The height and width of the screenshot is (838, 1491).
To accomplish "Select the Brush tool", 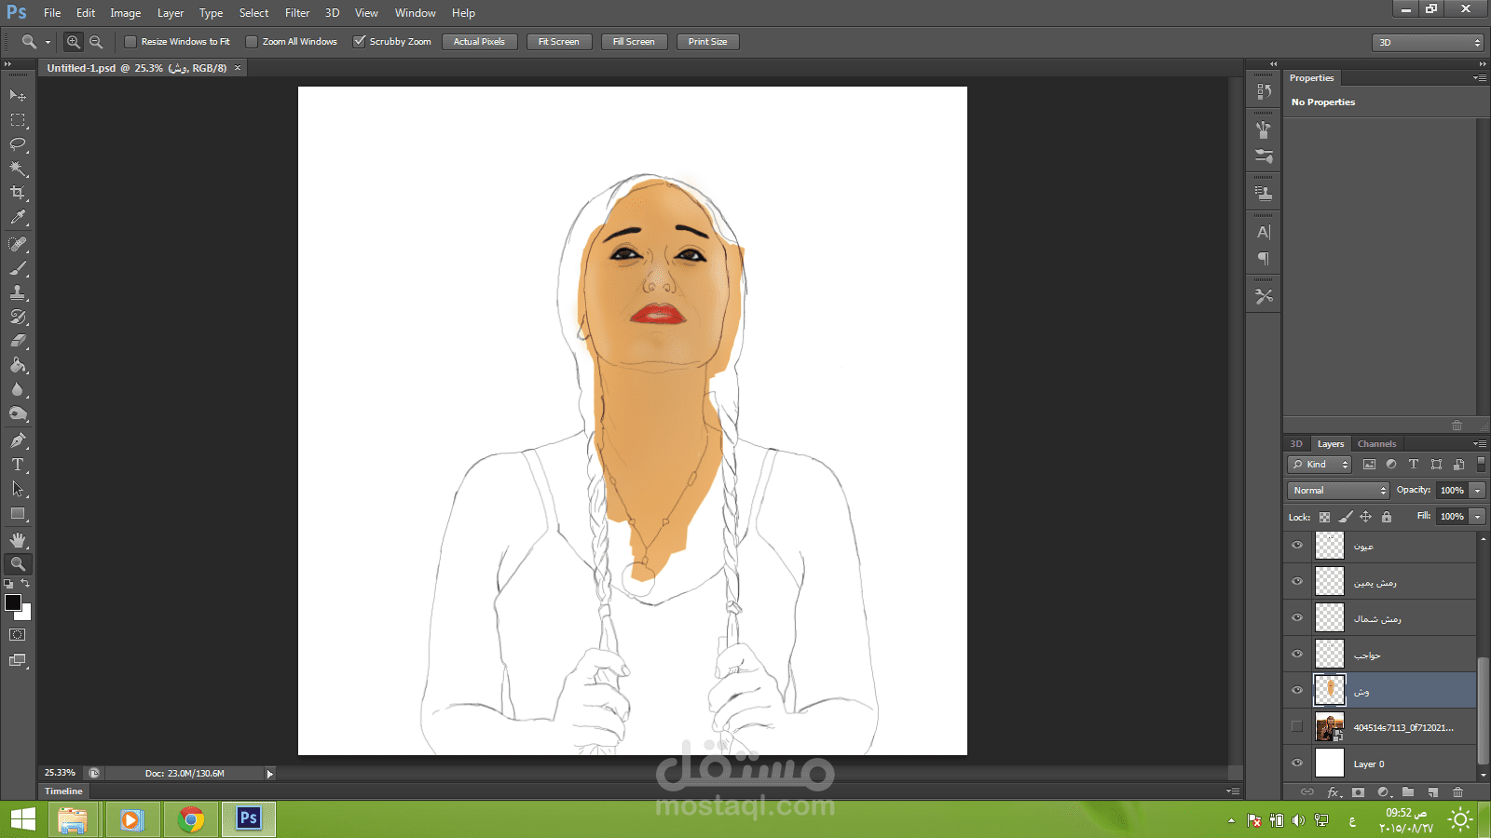I will click(18, 268).
